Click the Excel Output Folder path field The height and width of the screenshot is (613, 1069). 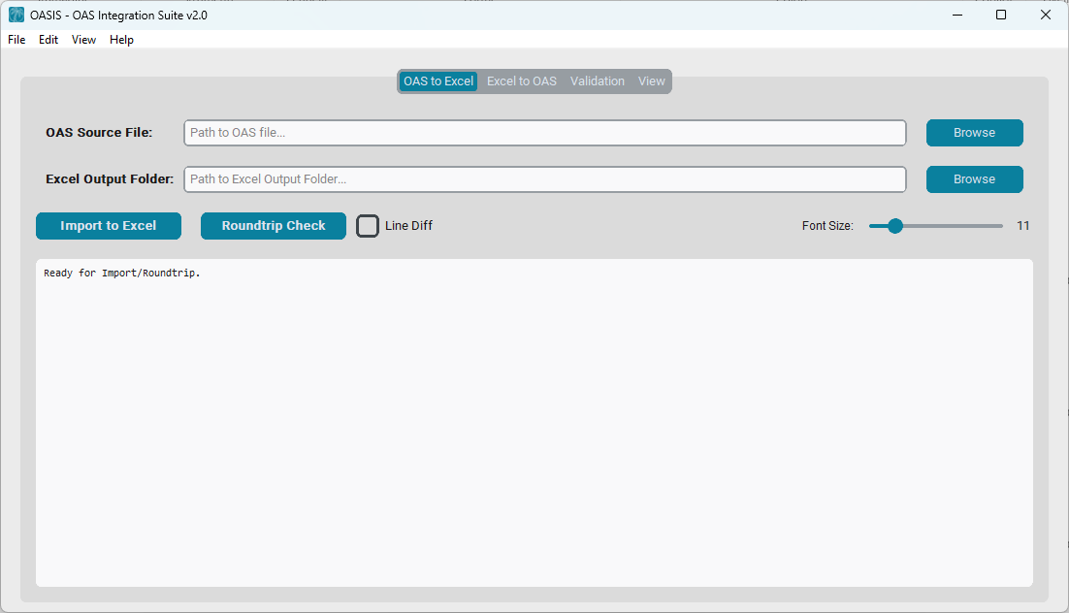[x=544, y=179]
